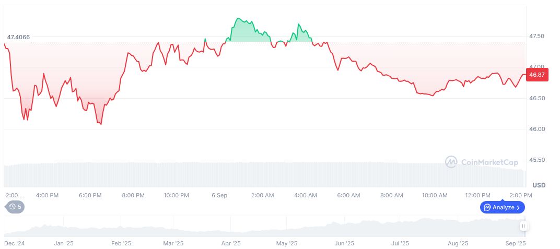The image size is (560, 249).
Task: Click the 46.00 price axis label
Action: click(x=537, y=129)
